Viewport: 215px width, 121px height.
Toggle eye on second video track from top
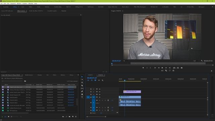100,92
